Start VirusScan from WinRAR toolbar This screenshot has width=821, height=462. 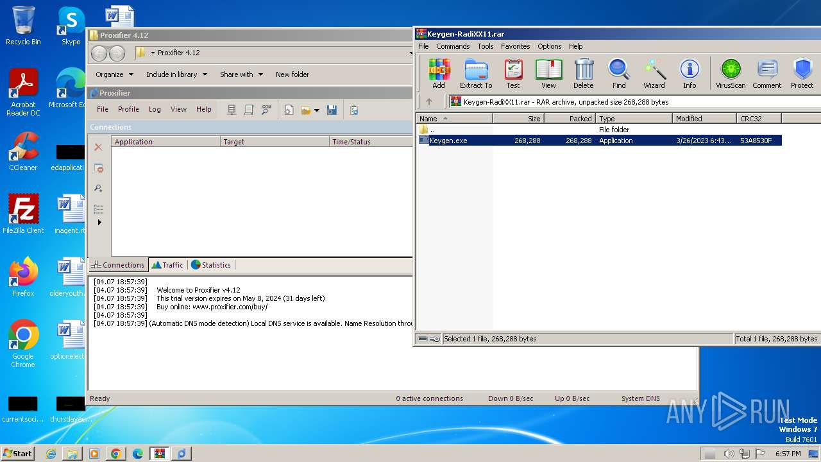click(x=731, y=73)
